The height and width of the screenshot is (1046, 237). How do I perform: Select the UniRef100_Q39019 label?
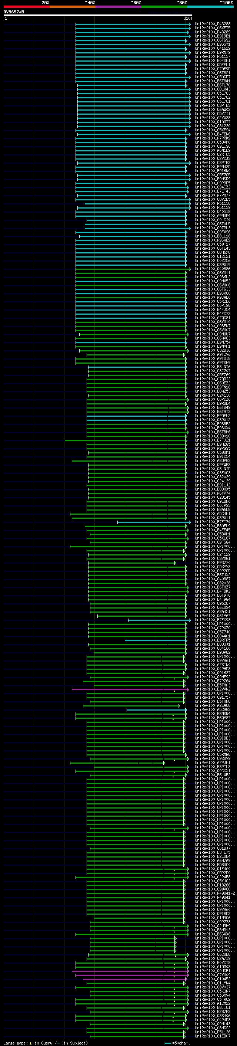coord(213,265)
